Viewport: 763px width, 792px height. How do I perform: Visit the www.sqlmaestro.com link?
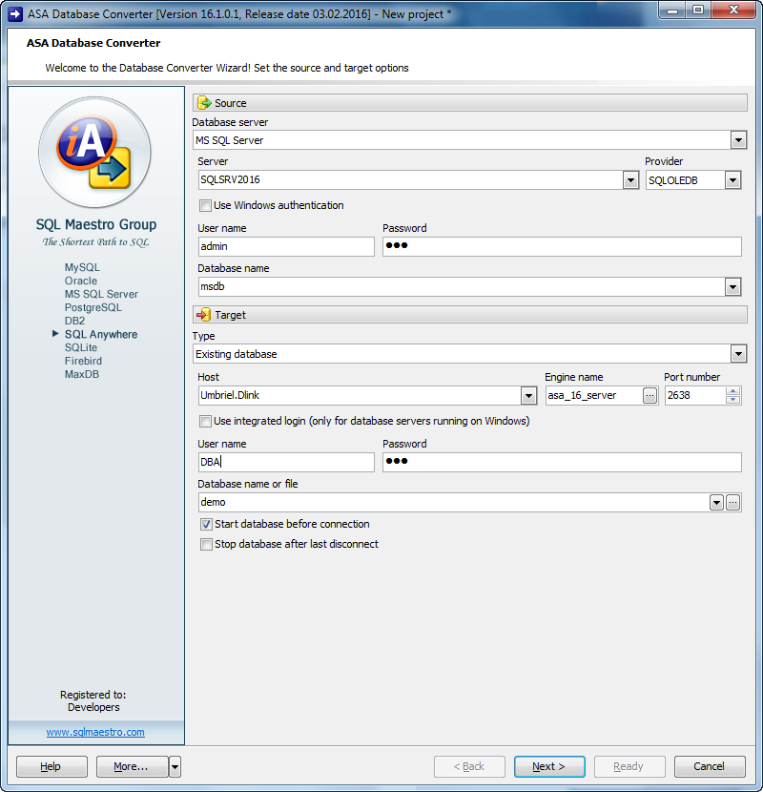(x=94, y=732)
